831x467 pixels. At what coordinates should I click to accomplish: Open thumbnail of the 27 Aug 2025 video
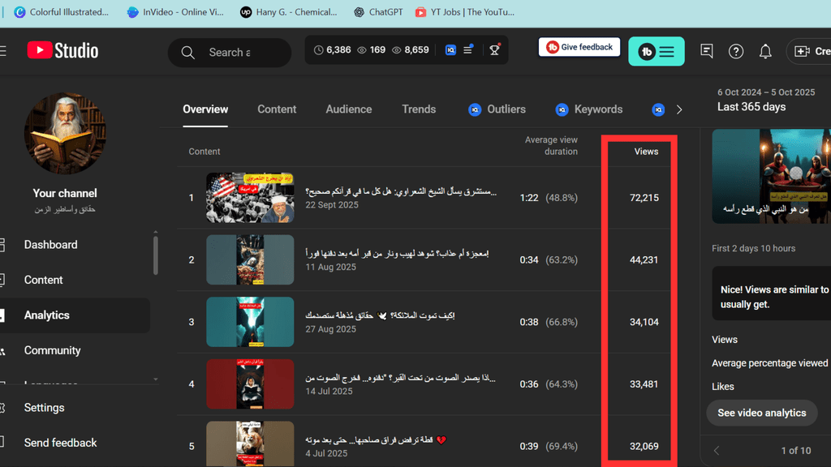(250, 322)
